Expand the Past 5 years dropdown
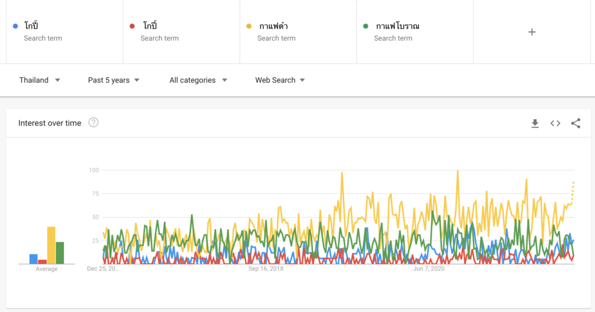Viewport: 595px width, 312px height. pos(114,80)
